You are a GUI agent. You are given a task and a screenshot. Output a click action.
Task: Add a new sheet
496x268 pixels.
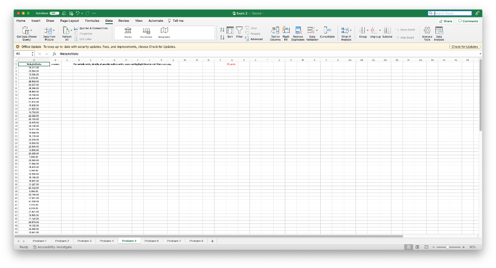pos(212,241)
